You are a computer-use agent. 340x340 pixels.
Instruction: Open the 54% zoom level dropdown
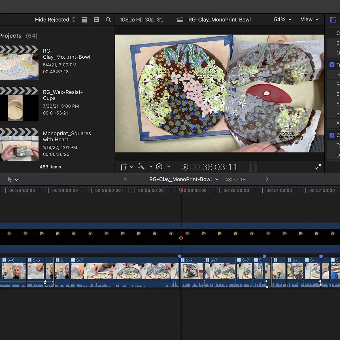(x=282, y=20)
